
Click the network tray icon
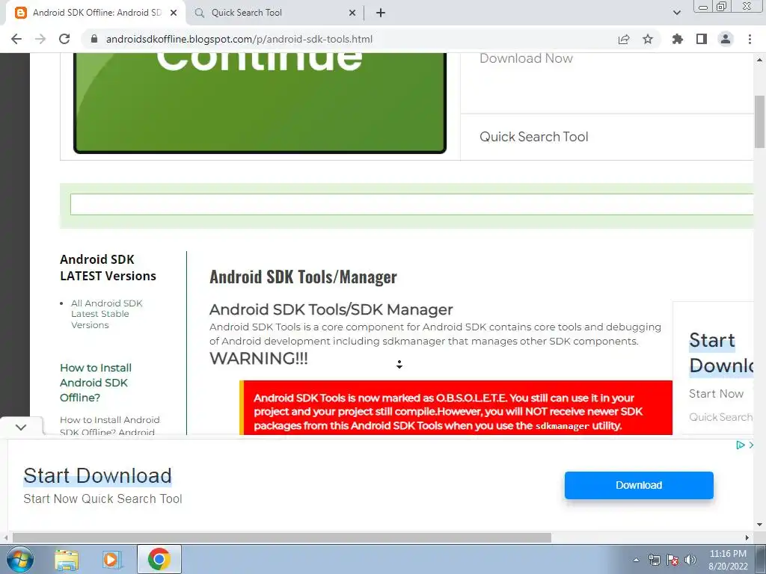click(654, 560)
